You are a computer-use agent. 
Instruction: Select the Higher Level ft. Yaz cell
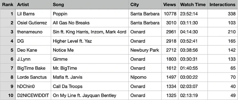(x=90, y=41)
